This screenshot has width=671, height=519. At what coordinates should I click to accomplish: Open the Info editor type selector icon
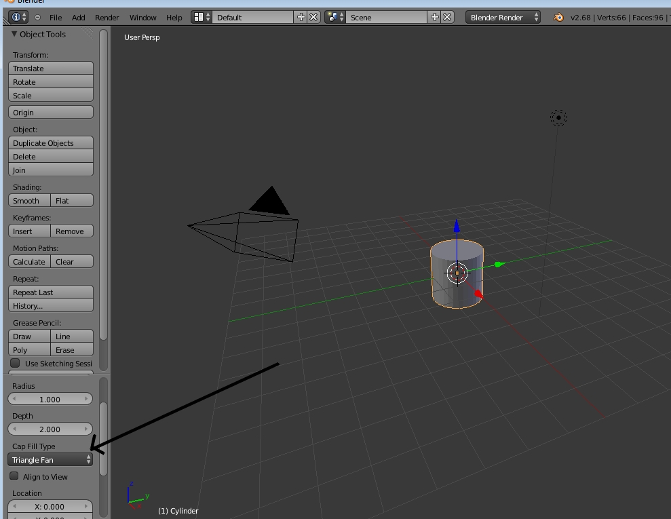pos(18,17)
